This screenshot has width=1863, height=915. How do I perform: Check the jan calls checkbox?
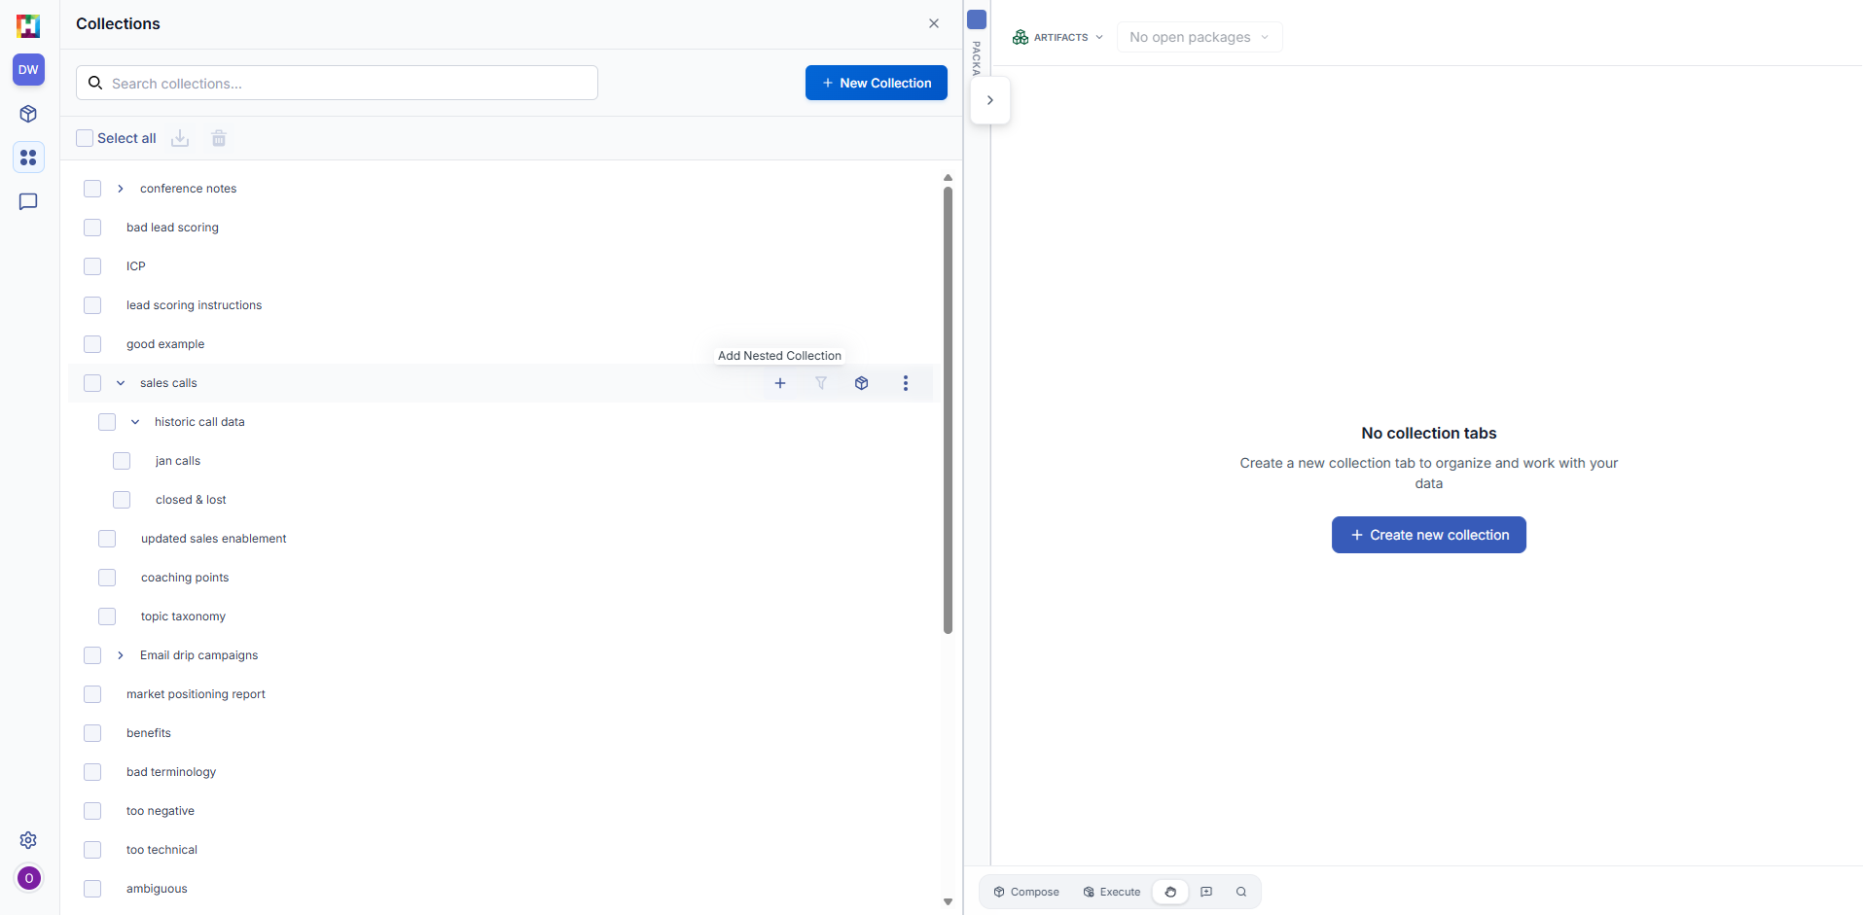[122, 460]
